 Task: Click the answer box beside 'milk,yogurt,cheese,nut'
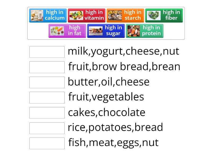(x=47, y=51)
